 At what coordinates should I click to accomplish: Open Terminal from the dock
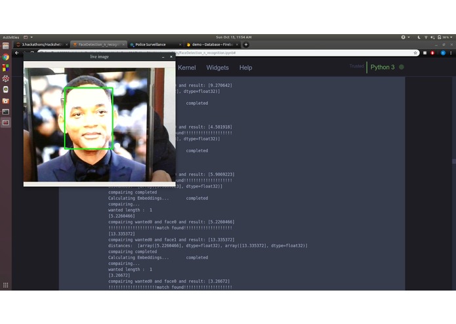tap(5, 112)
